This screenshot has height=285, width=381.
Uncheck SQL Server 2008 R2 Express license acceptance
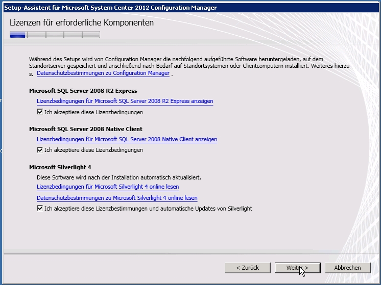coord(40,112)
